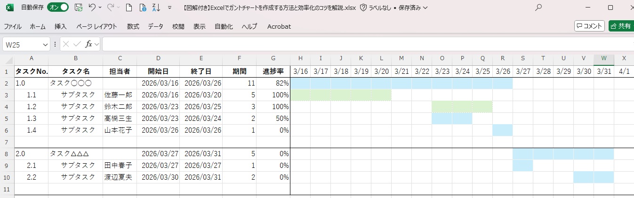The width and height of the screenshot is (634, 198).
Task: Click the コメント button
Action: 589,26
